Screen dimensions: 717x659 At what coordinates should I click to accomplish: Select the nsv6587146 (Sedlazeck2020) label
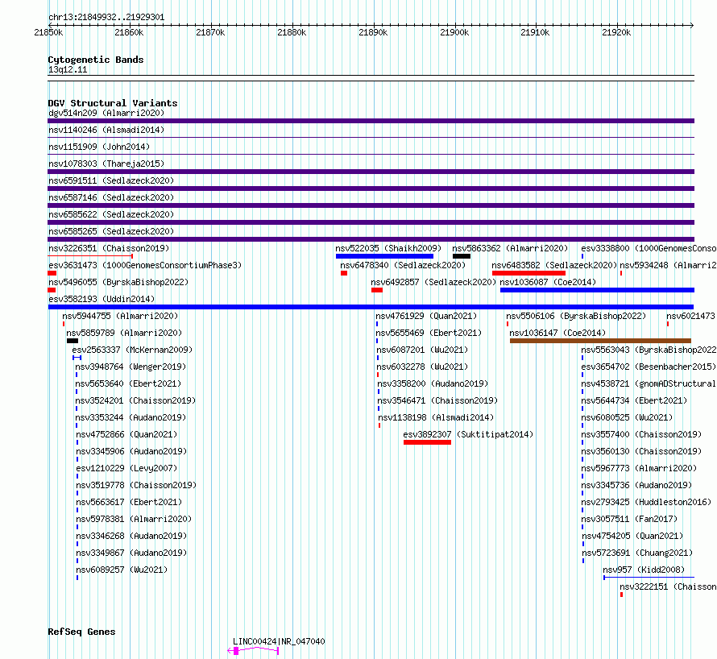111,197
